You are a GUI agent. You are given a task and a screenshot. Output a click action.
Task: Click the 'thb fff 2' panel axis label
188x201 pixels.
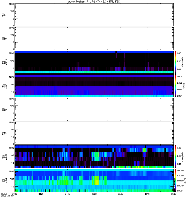pyautogui.click(x=5, y=39)
